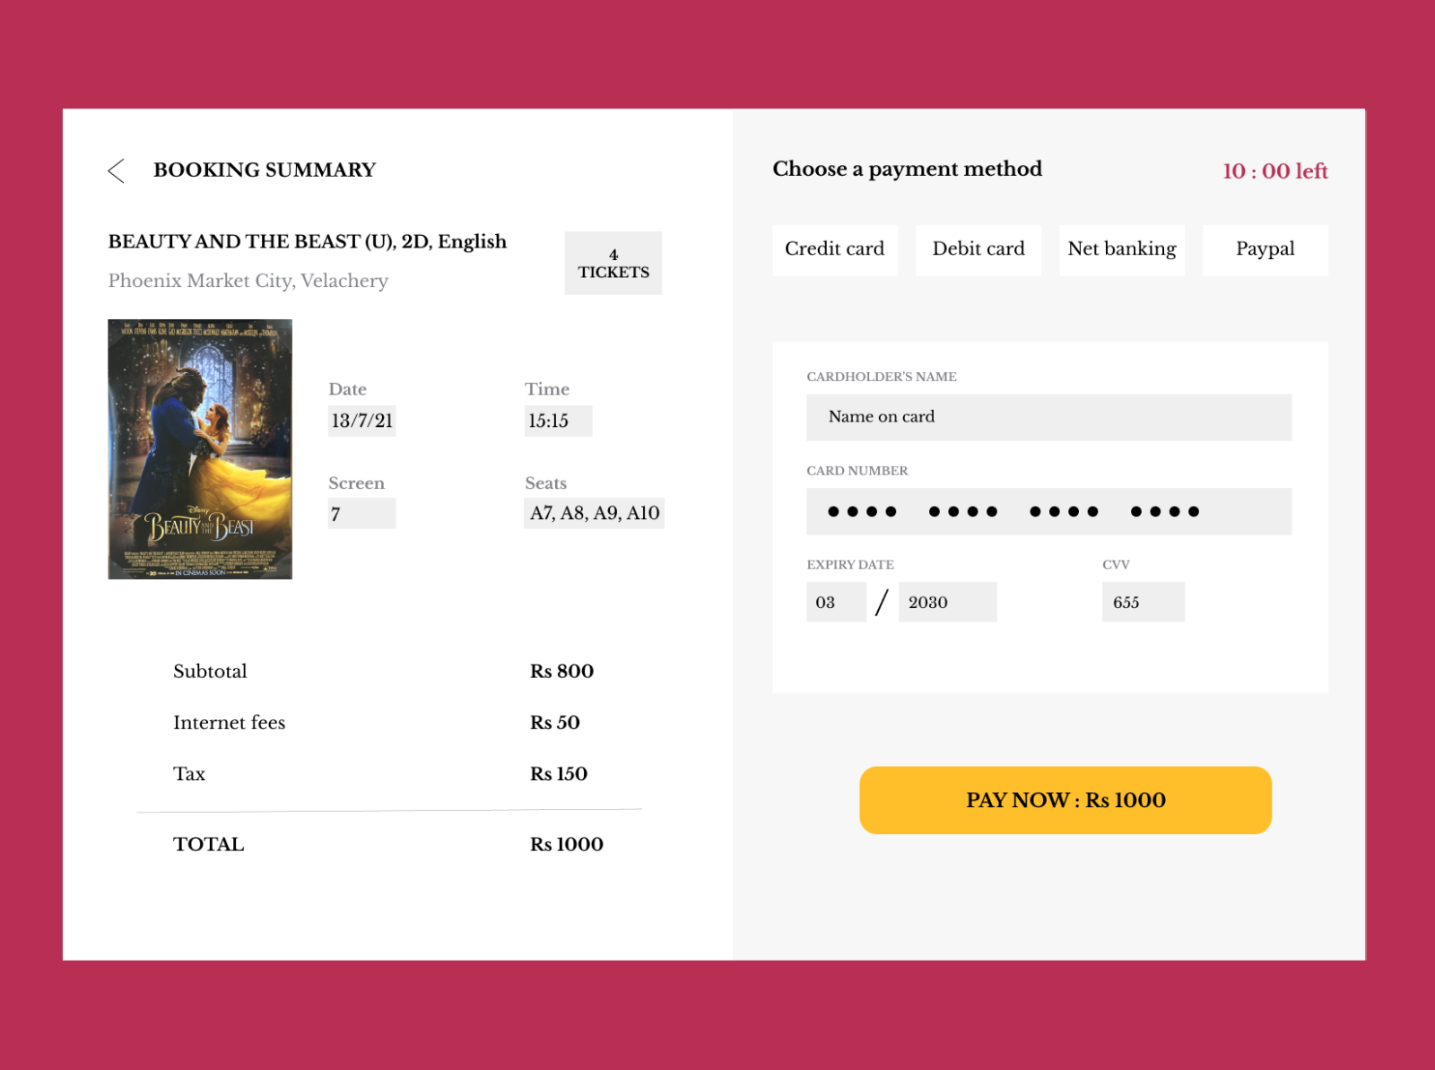Click the 10:00 left countdown timer

[x=1274, y=170]
